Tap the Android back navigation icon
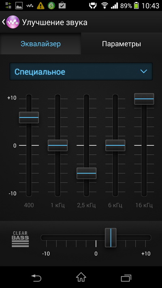Screen dimensions: 162x288 (x=36, y=278)
